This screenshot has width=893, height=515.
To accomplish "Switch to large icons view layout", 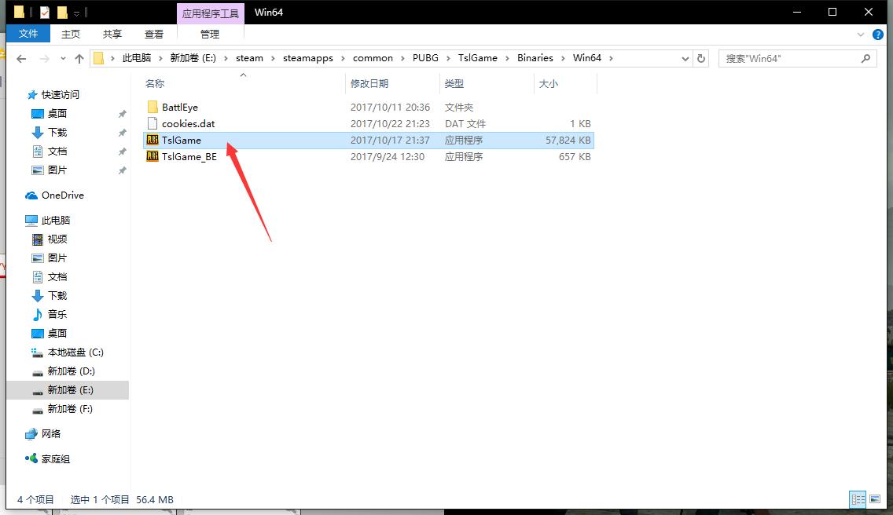I will pyautogui.click(x=875, y=499).
